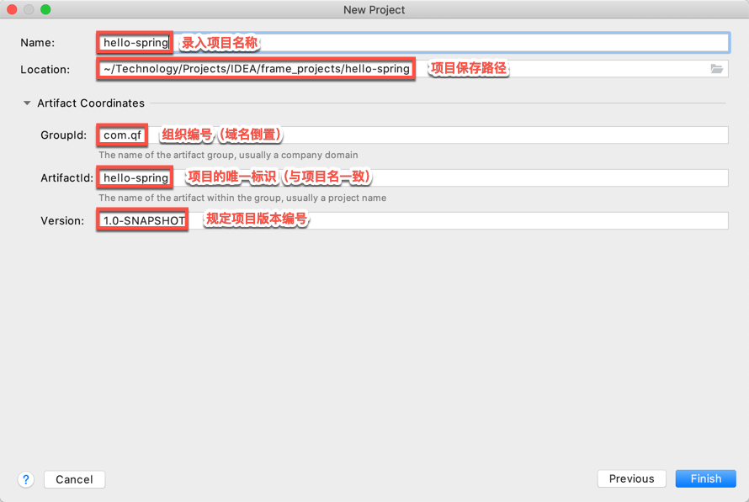Click the New Project window title

click(x=374, y=10)
